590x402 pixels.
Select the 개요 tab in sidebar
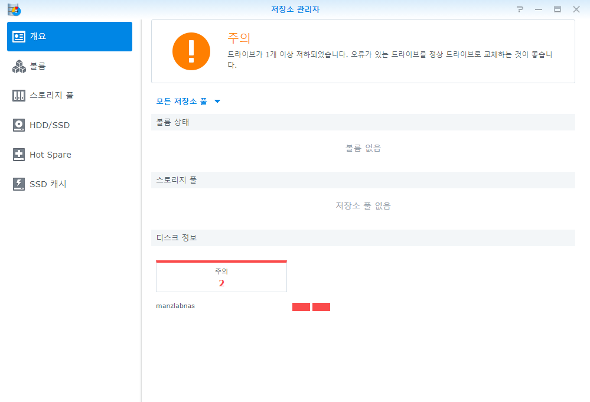point(70,37)
